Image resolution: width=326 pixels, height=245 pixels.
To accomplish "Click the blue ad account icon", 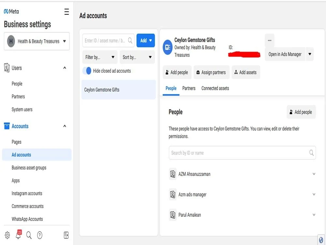I will click(x=168, y=47).
